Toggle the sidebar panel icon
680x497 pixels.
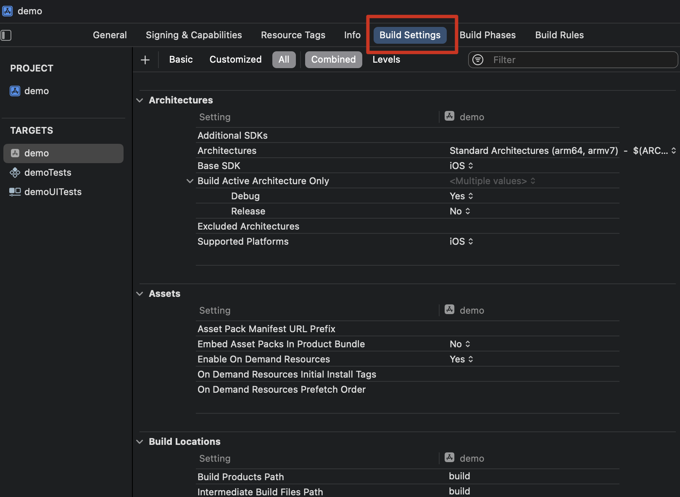tap(6, 35)
